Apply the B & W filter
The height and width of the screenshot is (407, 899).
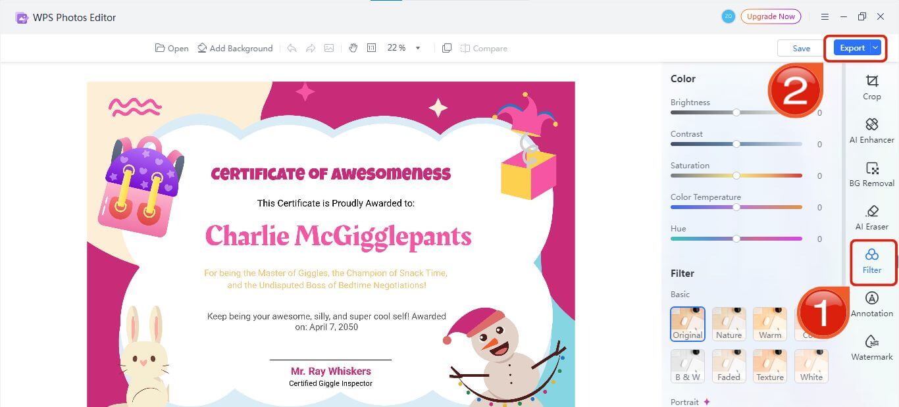point(688,366)
